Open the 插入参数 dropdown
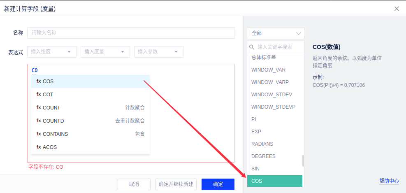 [x=159, y=52]
